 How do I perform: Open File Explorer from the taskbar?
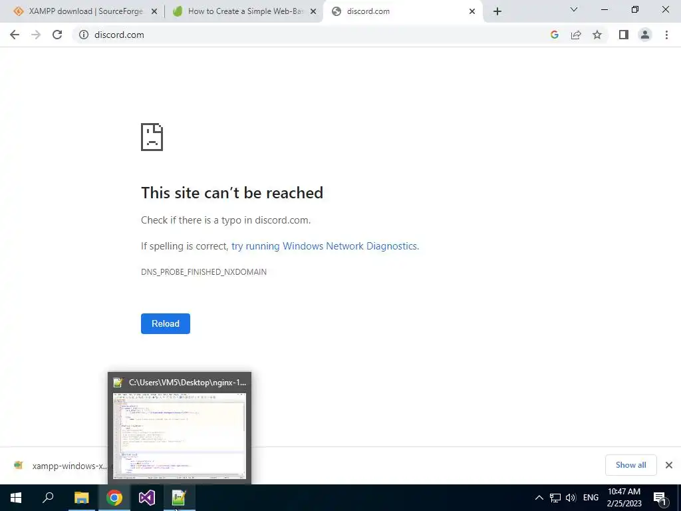(x=81, y=498)
